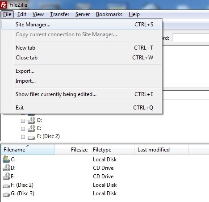Click Local Disk type in C: row
Screen dimensions: 209x202
click(105, 160)
